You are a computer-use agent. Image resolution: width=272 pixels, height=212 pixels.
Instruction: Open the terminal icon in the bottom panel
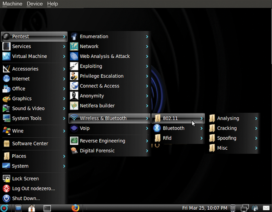pyautogui.click(x=46, y=208)
